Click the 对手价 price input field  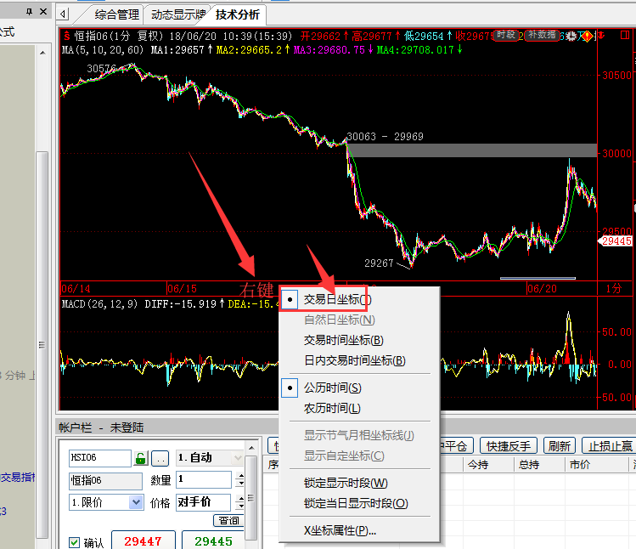point(204,502)
